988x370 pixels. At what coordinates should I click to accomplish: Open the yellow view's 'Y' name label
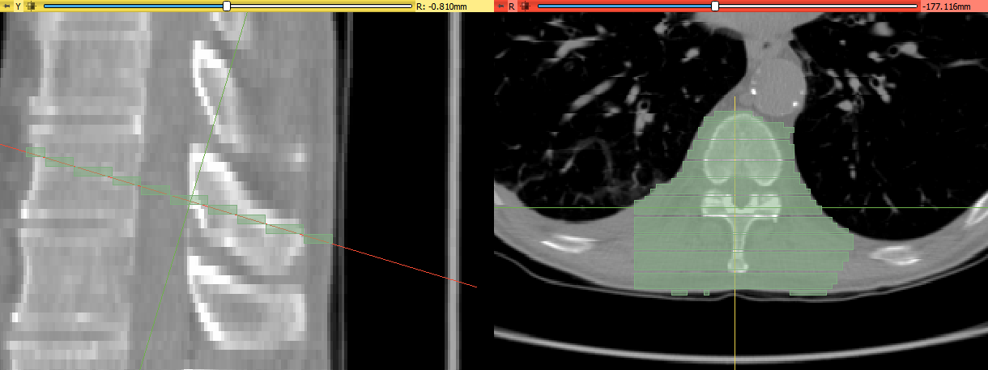[x=18, y=6]
